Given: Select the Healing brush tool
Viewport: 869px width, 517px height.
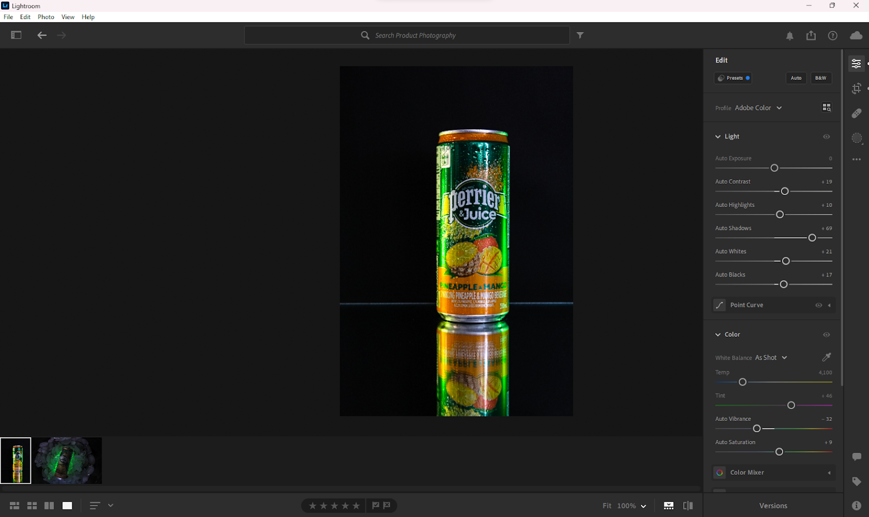Looking at the screenshot, I should [857, 113].
